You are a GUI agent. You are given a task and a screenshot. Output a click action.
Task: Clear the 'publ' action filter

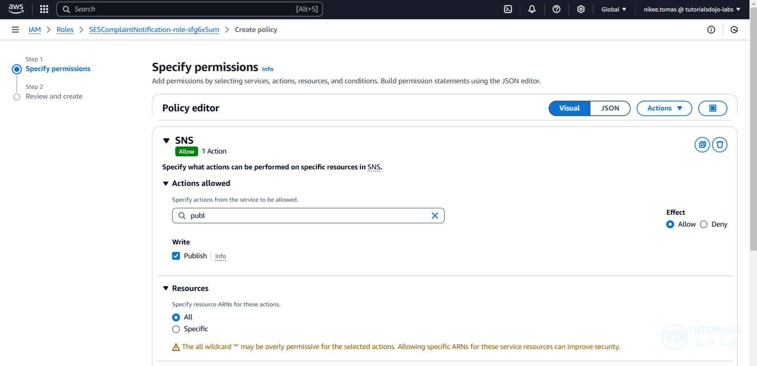click(x=434, y=216)
